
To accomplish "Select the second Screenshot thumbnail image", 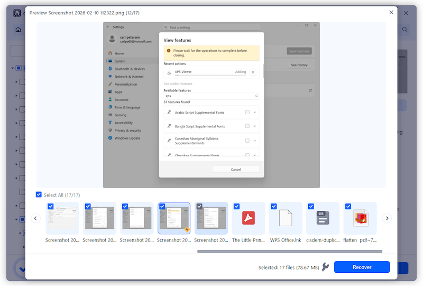I will [99, 218].
